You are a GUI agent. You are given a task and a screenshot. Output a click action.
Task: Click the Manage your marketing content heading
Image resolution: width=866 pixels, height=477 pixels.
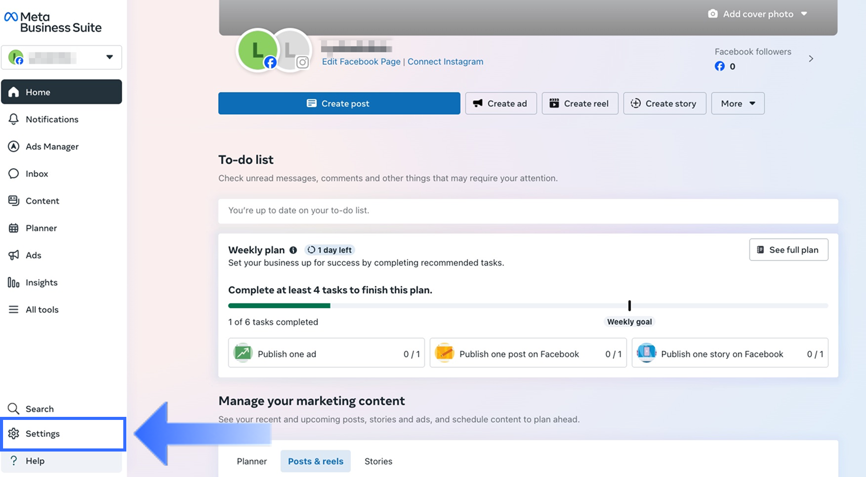[312, 401]
